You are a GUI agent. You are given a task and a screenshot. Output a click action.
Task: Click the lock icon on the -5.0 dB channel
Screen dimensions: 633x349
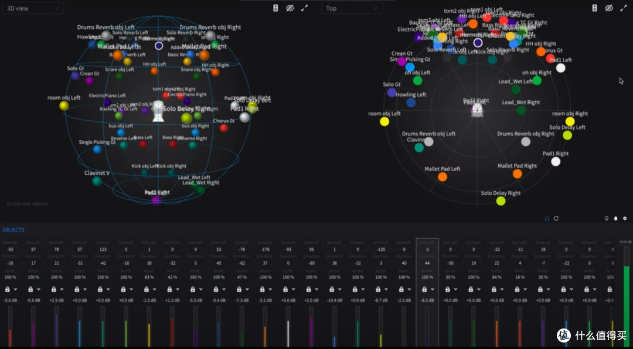pyautogui.click(x=7, y=289)
